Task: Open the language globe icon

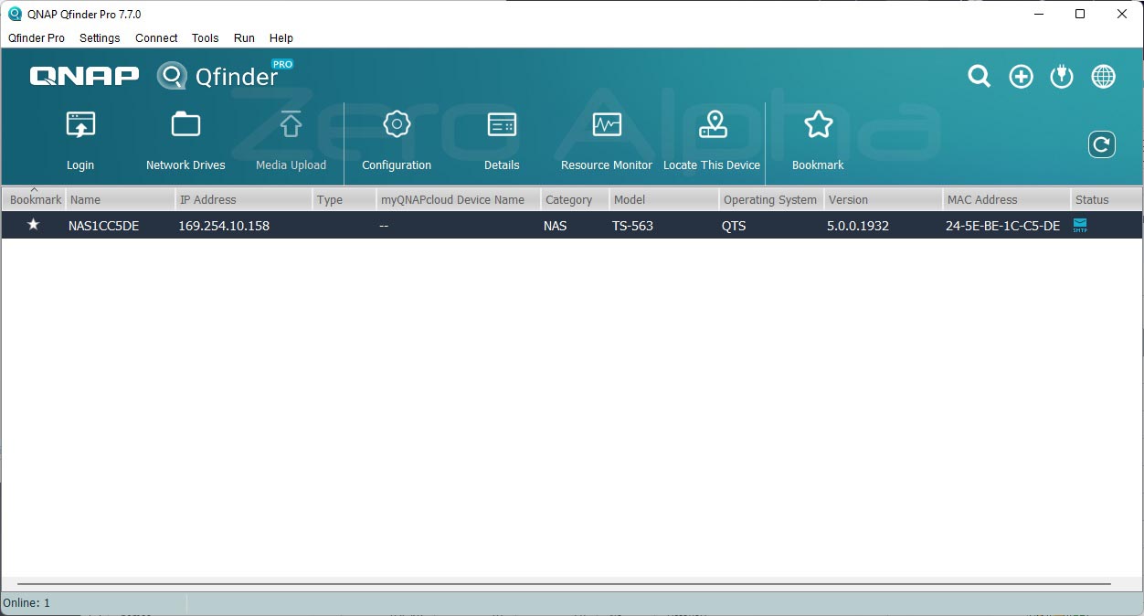Action: coord(1103,77)
